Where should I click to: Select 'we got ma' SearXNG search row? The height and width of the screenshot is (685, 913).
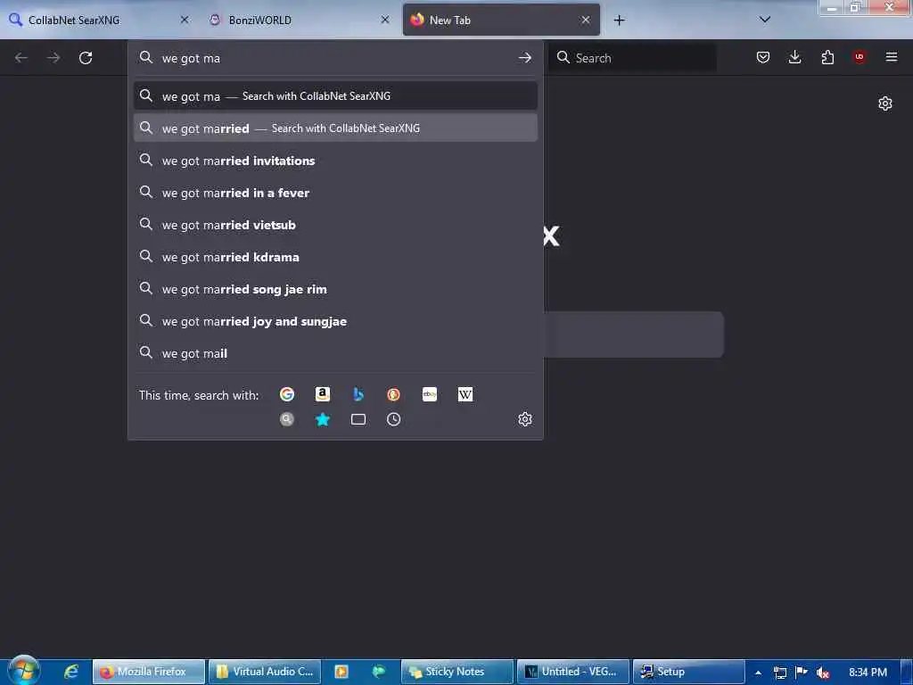[x=335, y=96]
